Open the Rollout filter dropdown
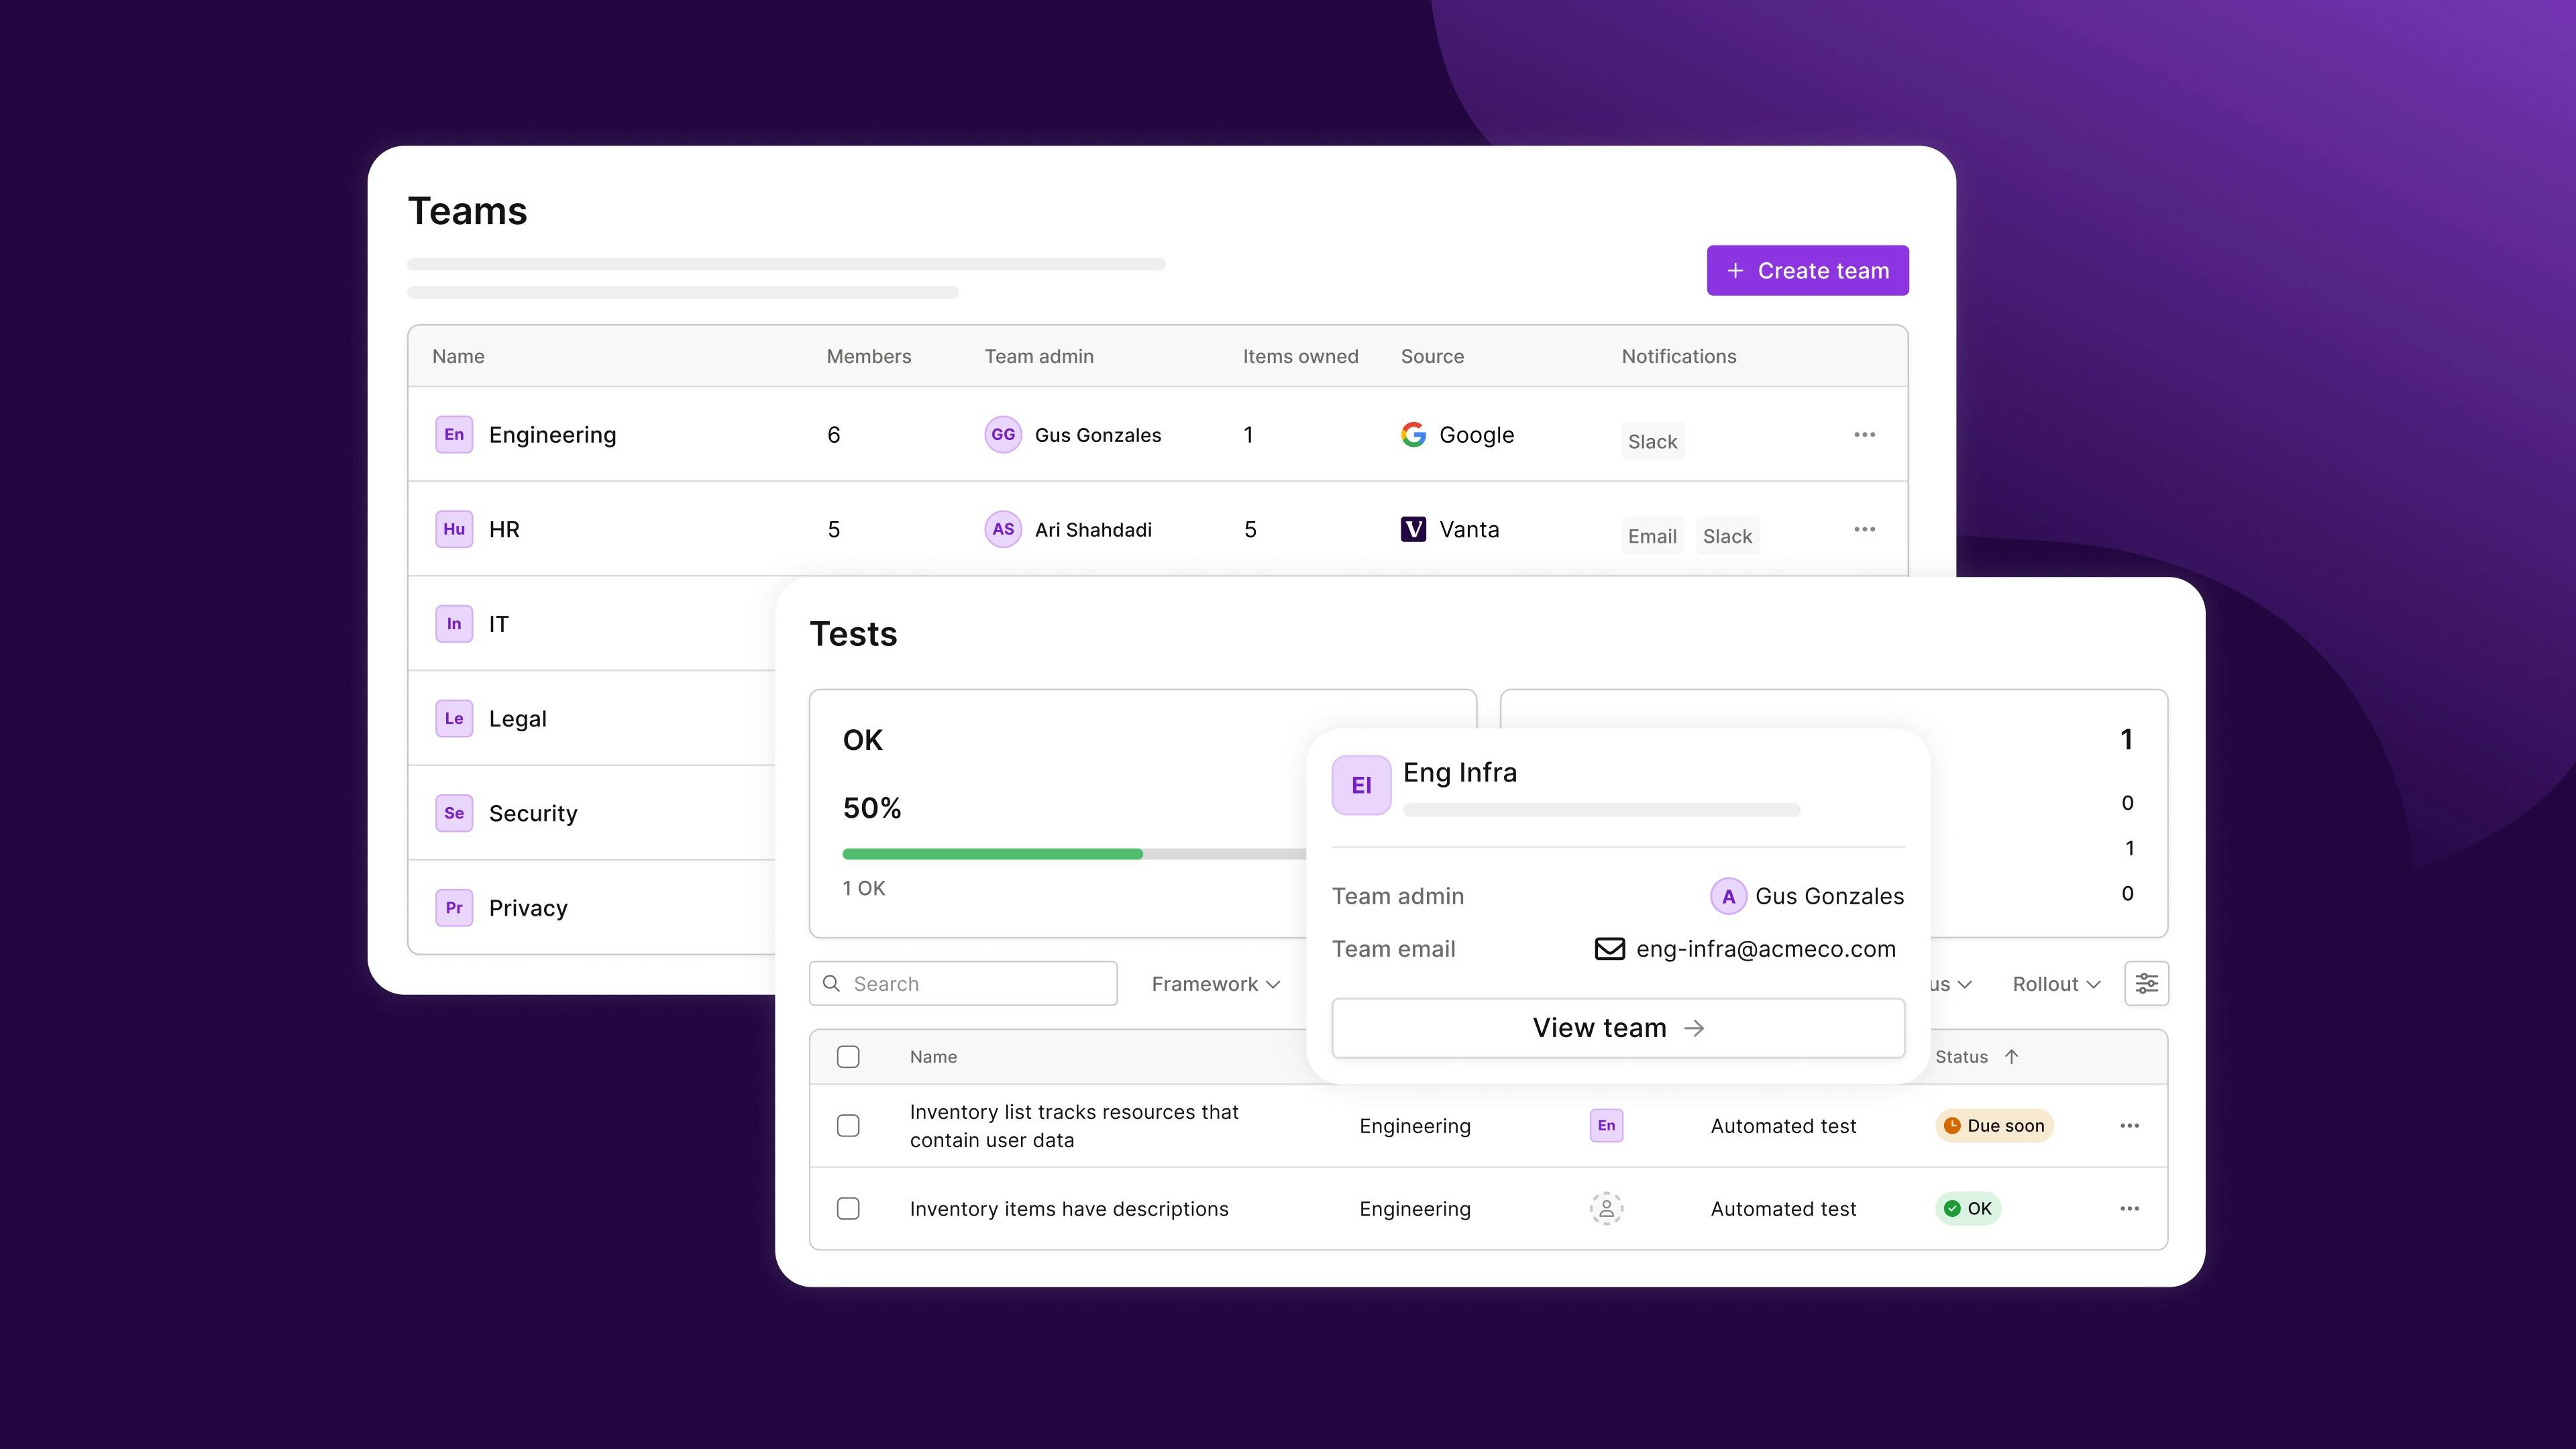The image size is (2576, 1449). click(2054, 983)
